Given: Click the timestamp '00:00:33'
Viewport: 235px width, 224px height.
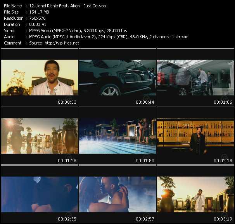Looking at the screenshot, I should click(x=67, y=102).
